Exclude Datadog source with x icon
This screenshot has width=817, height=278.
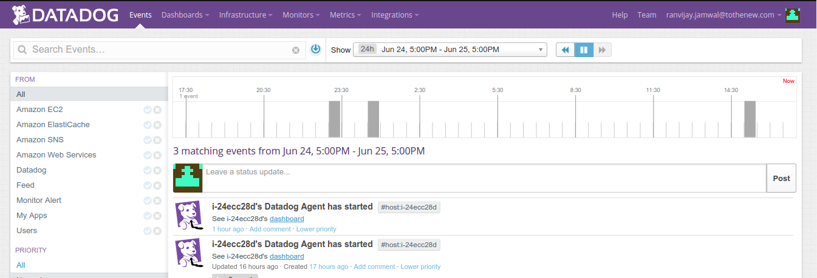tap(157, 170)
